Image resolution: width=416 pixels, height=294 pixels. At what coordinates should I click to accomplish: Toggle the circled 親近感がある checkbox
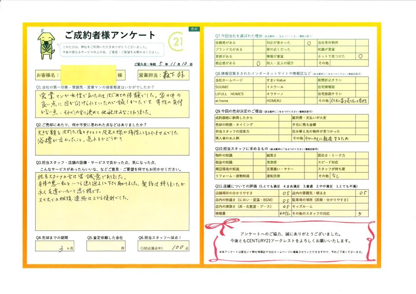(258, 63)
